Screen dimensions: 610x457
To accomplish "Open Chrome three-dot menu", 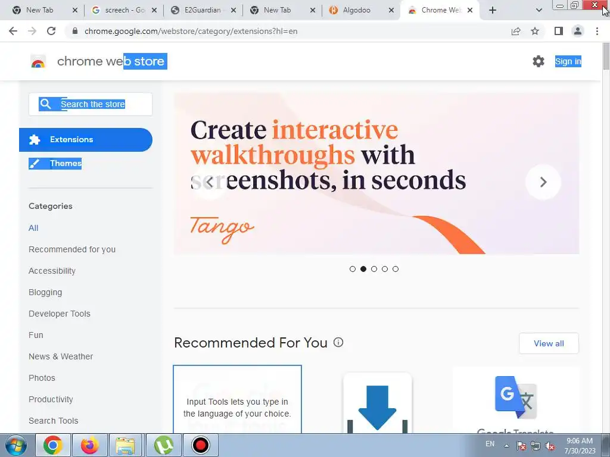I will [x=597, y=31].
